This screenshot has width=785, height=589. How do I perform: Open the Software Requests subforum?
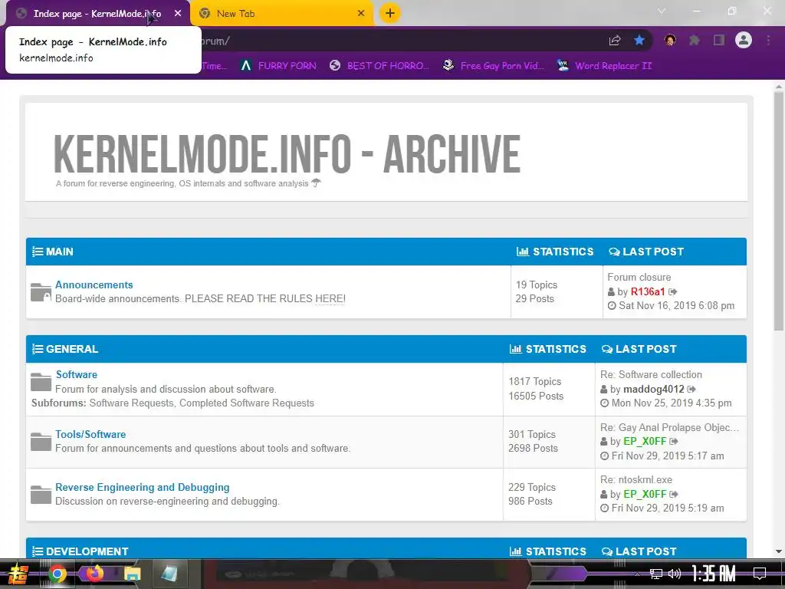click(x=130, y=403)
